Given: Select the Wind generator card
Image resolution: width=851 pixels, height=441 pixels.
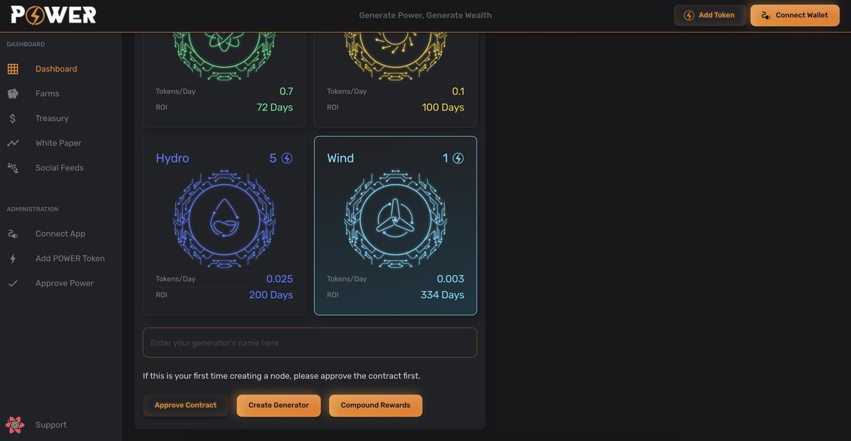Looking at the screenshot, I should click(395, 225).
